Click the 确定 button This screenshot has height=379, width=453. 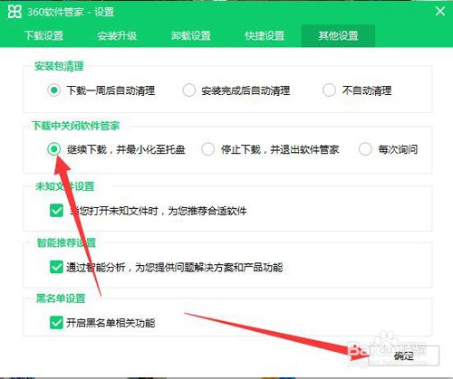tap(403, 355)
